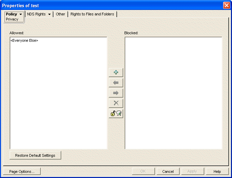Select the NDS Rights tab label

(x=36, y=14)
